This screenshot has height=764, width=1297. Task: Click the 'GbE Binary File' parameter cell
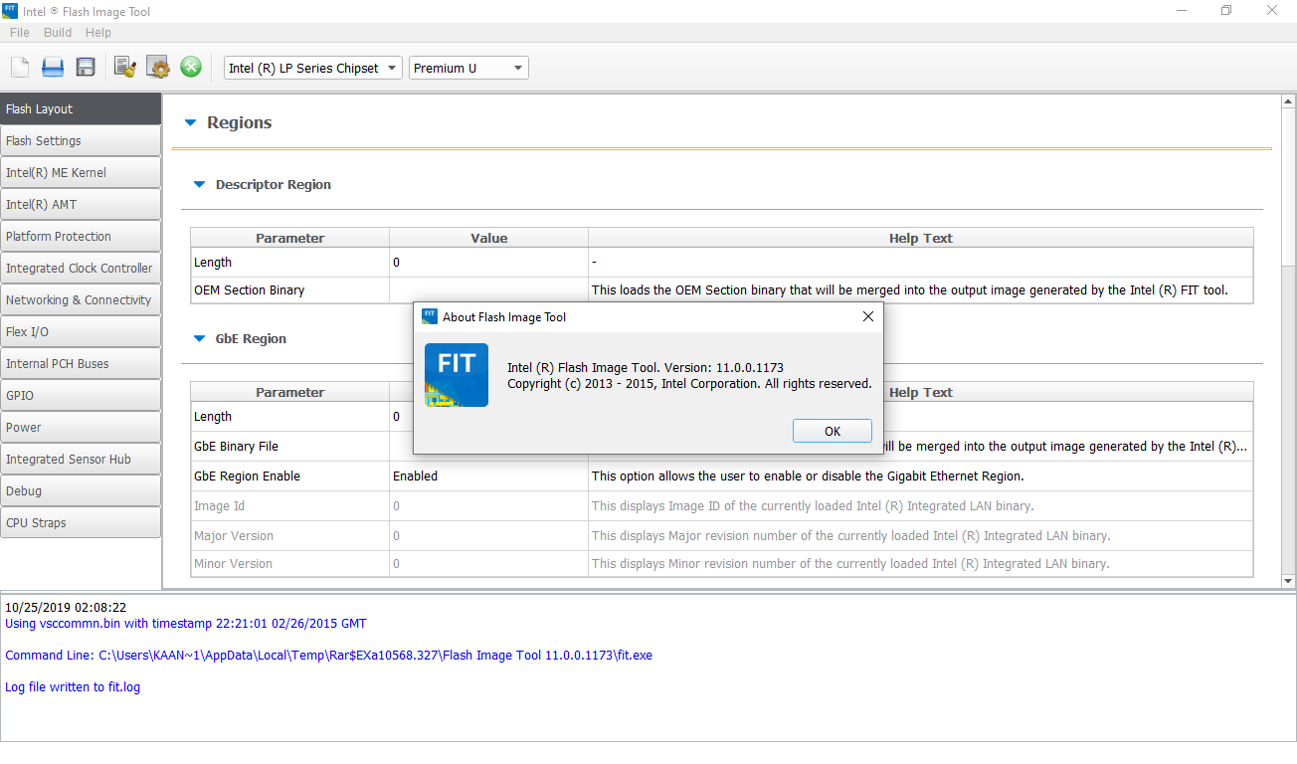[x=290, y=447]
